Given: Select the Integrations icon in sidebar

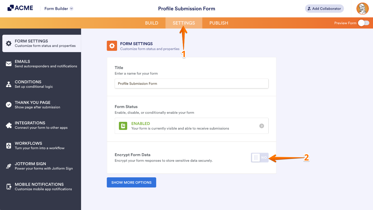Looking at the screenshot, I should pyautogui.click(x=9, y=125).
